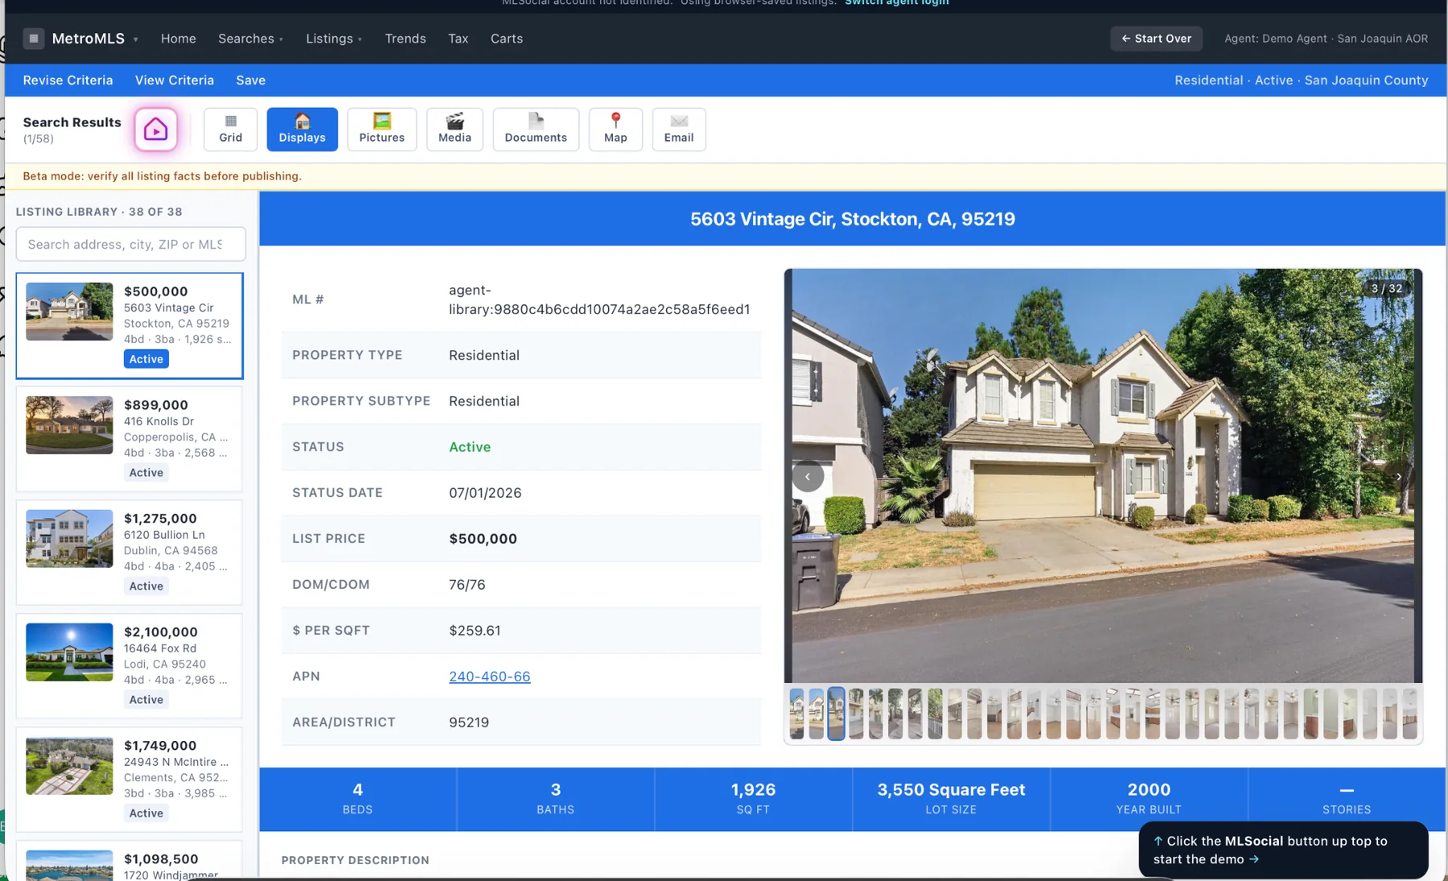
Task: Click the Switch agent login link
Action: click(897, 2)
